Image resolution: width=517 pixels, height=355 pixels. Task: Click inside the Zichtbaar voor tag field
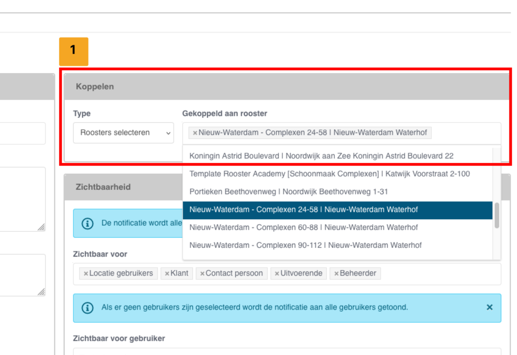click(x=439, y=274)
